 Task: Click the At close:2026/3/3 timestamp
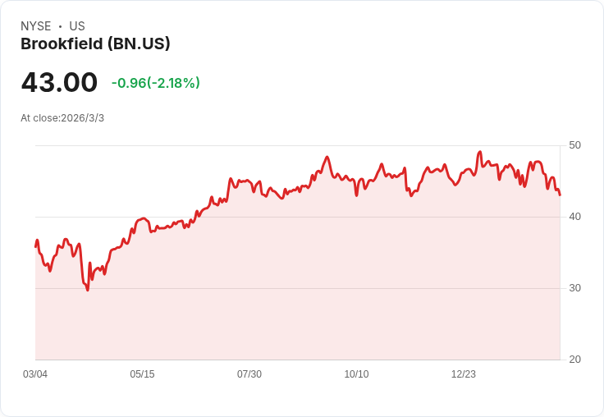point(62,118)
